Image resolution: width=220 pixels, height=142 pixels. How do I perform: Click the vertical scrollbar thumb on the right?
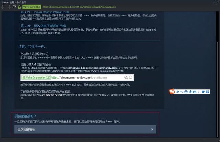pyautogui.click(x=218, y=89)
